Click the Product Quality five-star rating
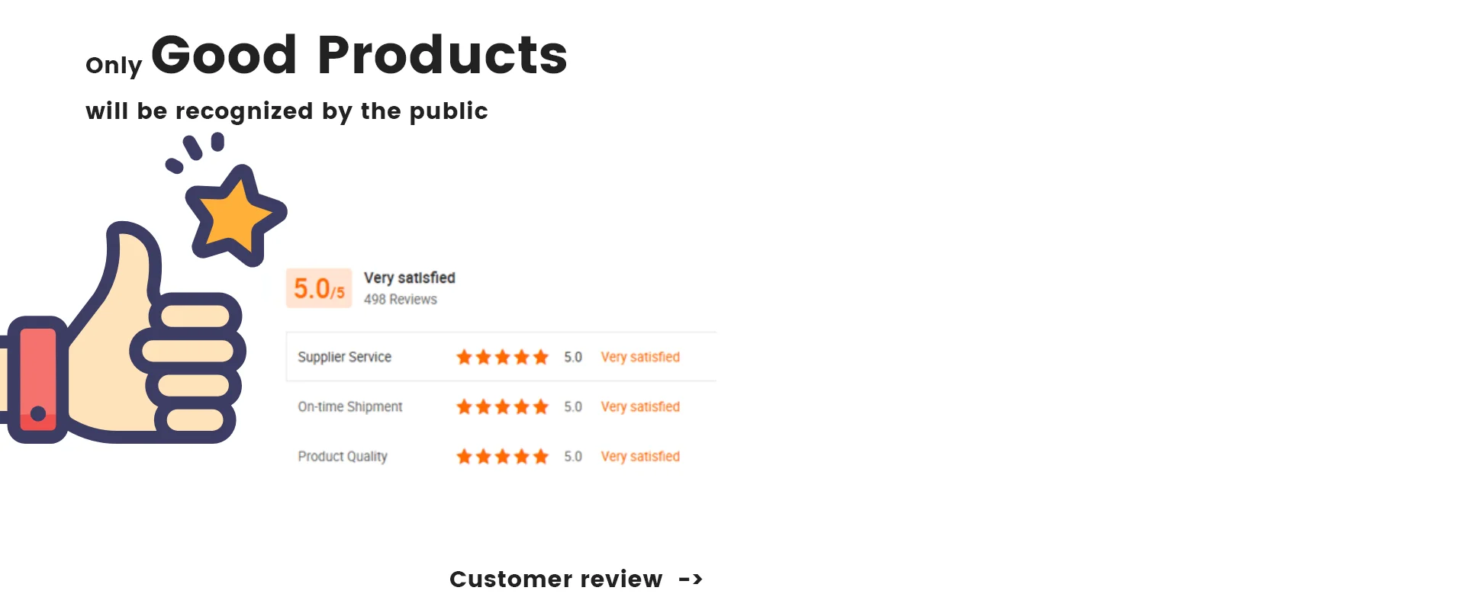 502,456
